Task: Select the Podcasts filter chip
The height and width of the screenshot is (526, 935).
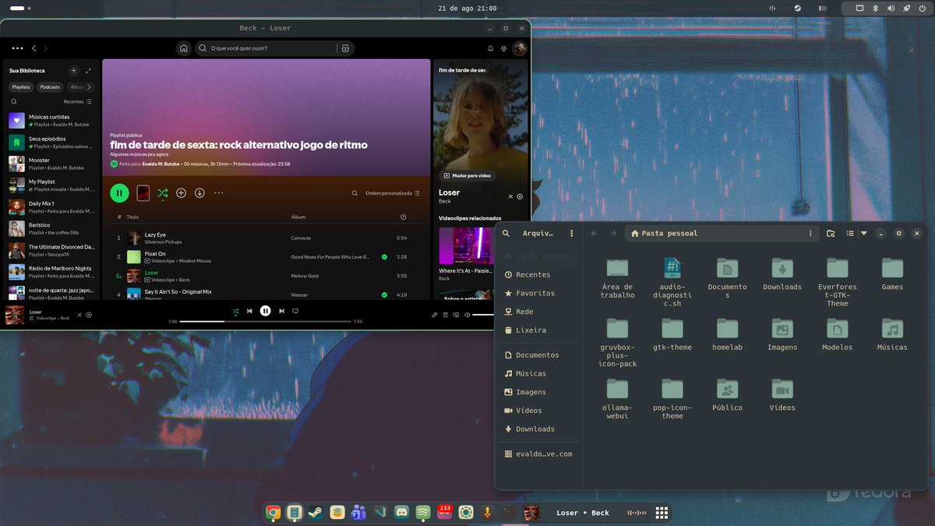Action: point(51,87)
